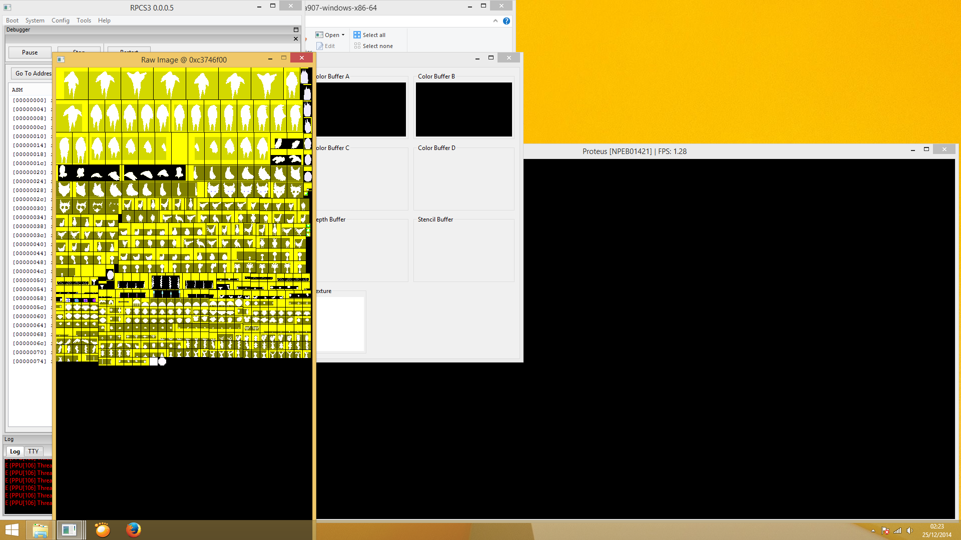This screenshot has height=540, width=961.
Task: Select the Log tab in Log panel
Action: tap(15, 451)
